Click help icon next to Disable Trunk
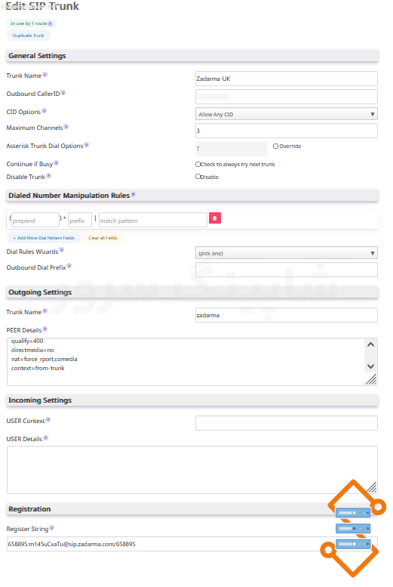This screenshot has width=393, height=587. [48, 175]
